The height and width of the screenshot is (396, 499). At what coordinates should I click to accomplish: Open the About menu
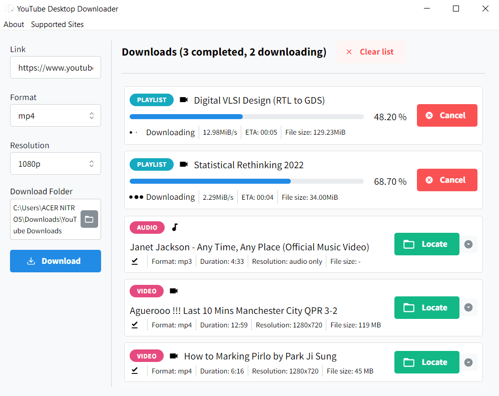14,25
